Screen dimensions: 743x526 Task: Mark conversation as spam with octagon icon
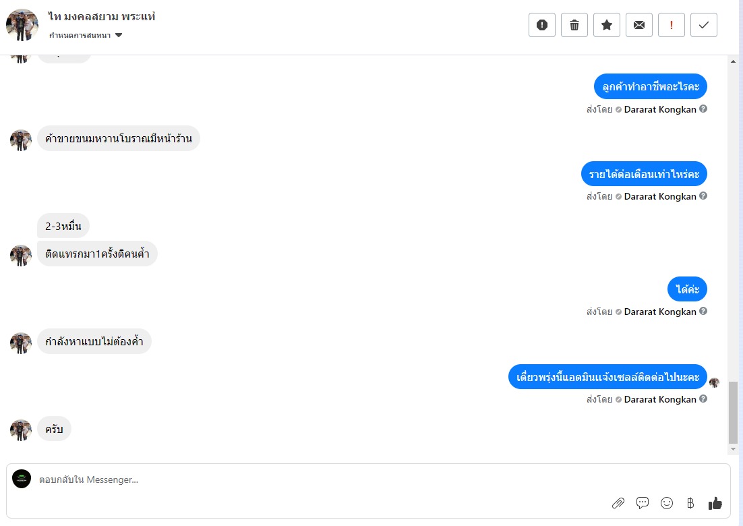pyautogui.click(x=542, y=25)
